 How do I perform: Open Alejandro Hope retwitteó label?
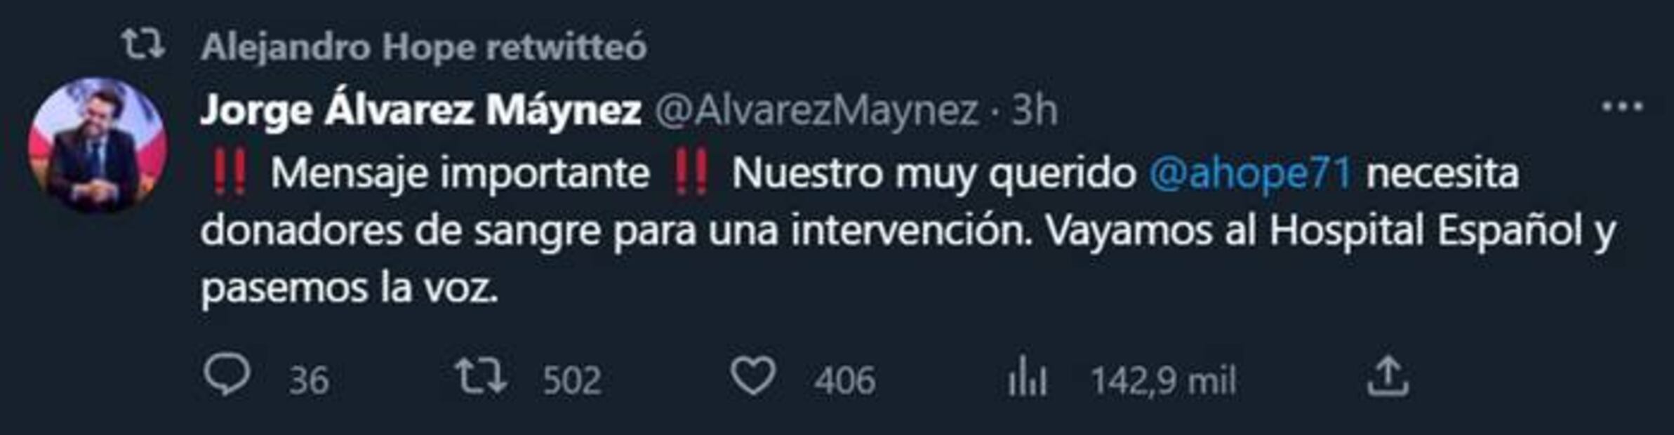(423, 47)
